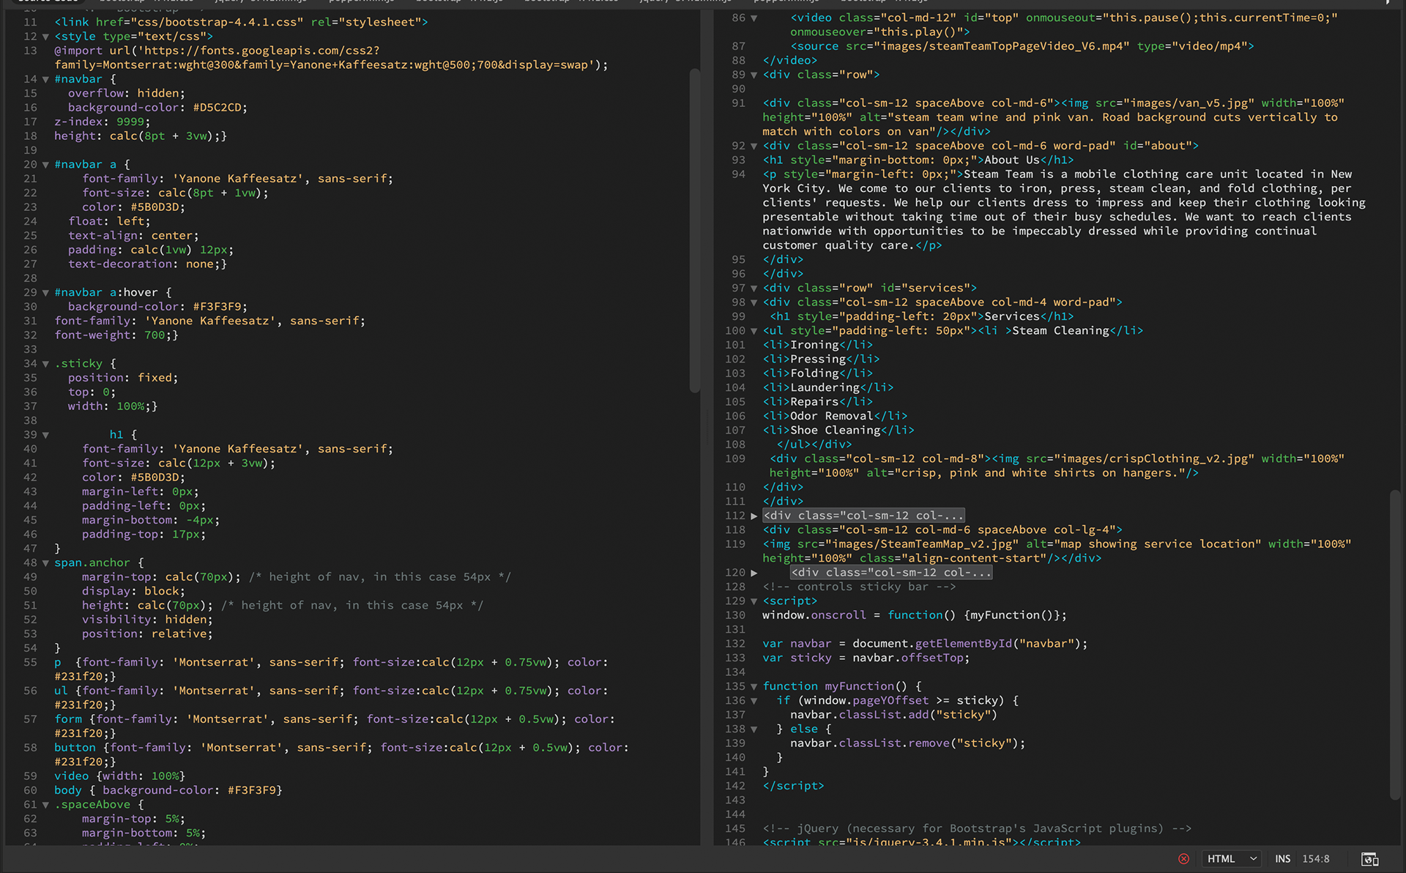
Task: Collapse the span.anchor rule at line 48
Action: pos(45,563)
